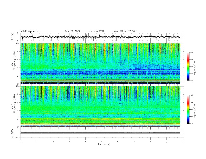Click the ch.3 flat black waveform trace
206x159 pixels.
tap(100, 133)
